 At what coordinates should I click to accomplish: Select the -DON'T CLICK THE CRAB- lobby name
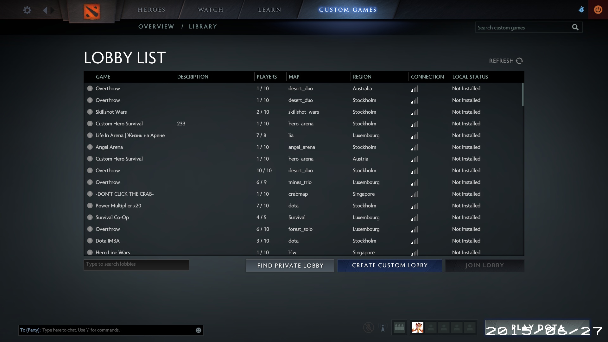click(124, 194)
